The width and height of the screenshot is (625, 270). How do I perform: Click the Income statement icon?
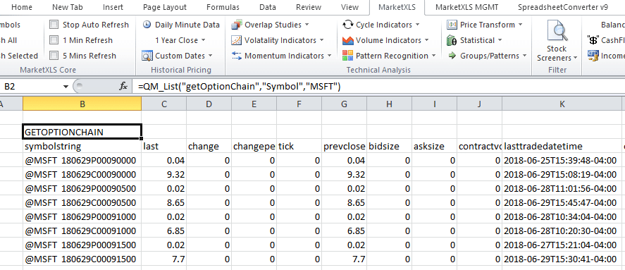click(593, 56)
